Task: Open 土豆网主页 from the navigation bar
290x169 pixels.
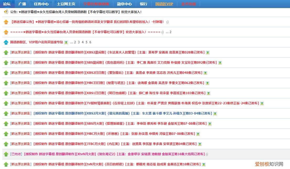Action: point(66,4)
